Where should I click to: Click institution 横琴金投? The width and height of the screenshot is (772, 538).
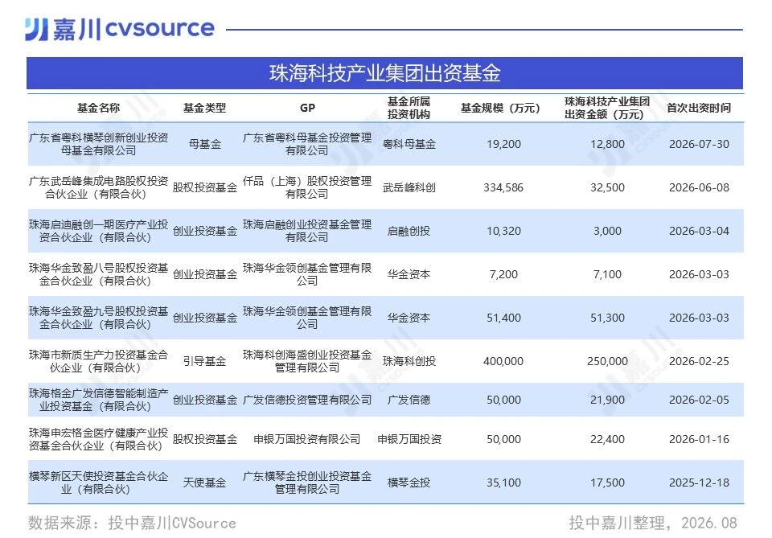point(409,483)
